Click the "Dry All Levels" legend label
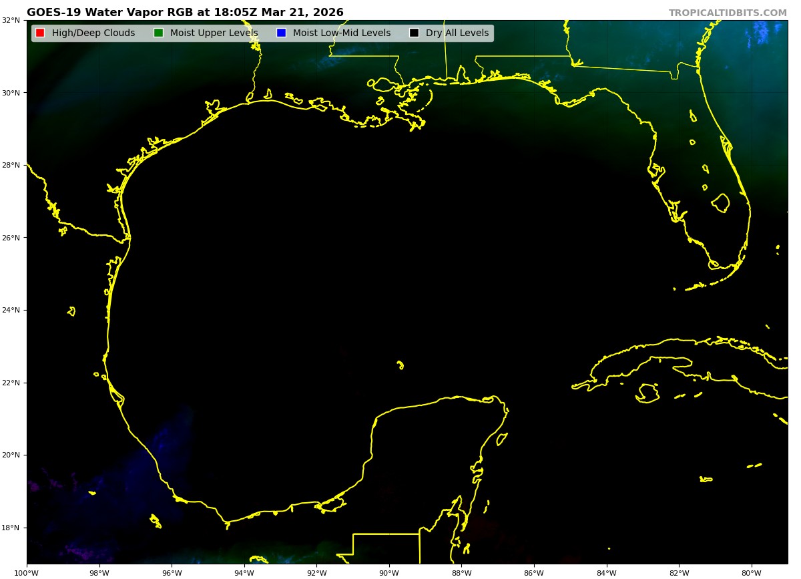The height and width of the screenshot is (579, 801). [x=457, y=33]
